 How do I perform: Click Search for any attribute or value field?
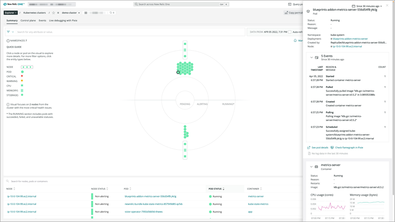point(130,32)
